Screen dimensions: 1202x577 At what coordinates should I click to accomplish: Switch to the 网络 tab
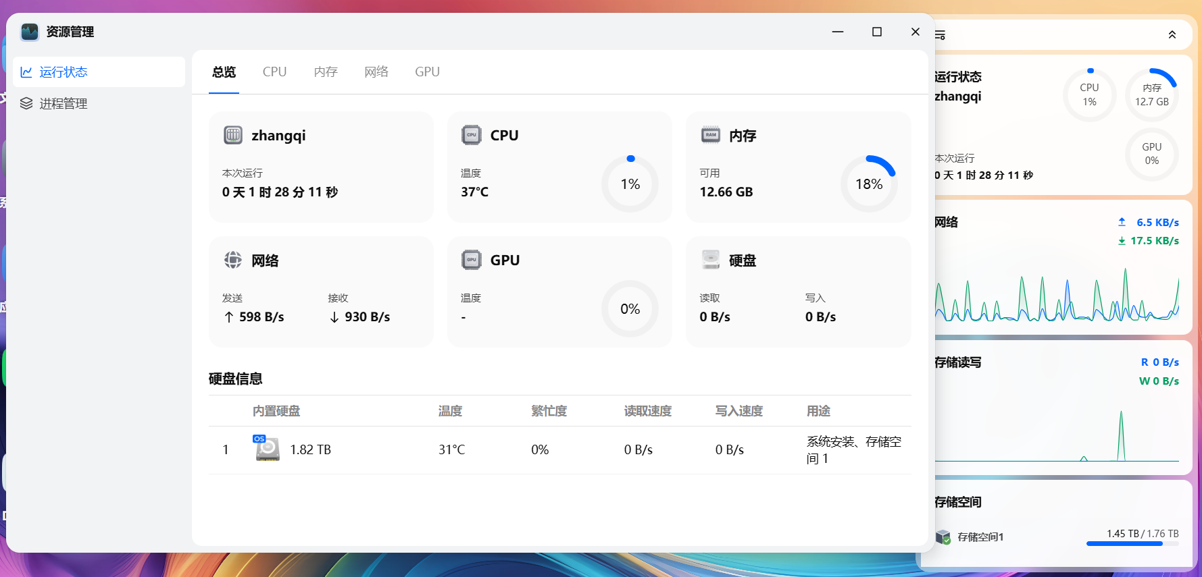point(376,72)
